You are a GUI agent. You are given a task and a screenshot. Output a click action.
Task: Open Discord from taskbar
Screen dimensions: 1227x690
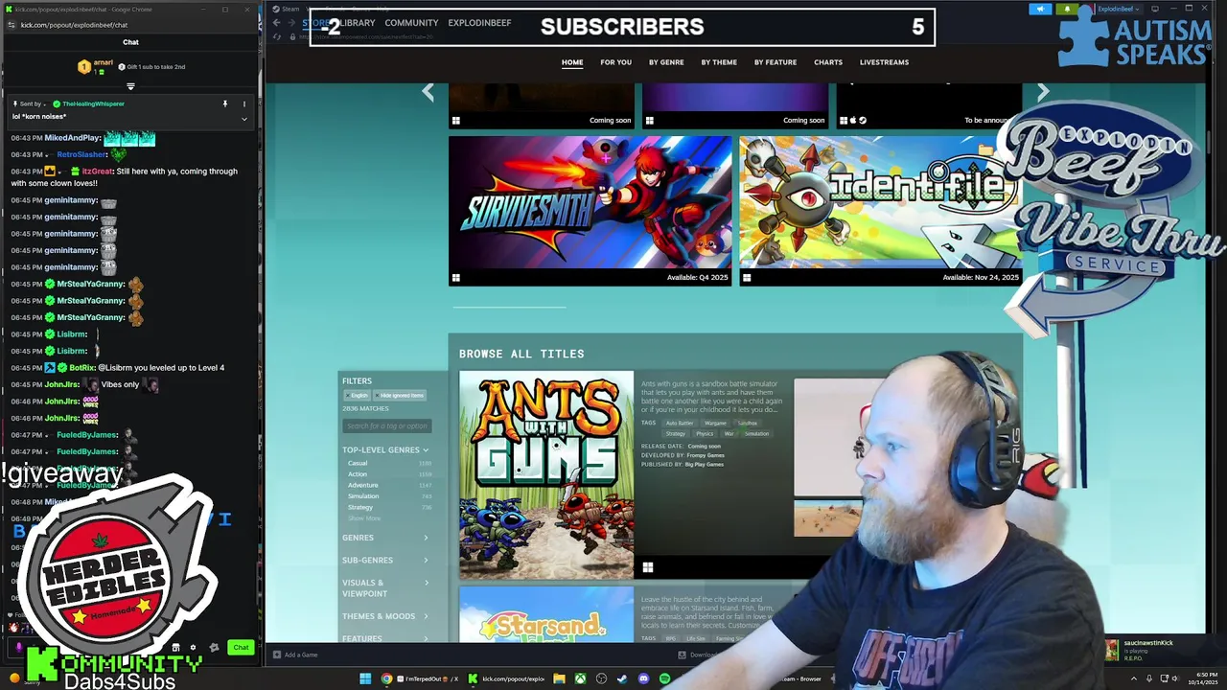643,678
